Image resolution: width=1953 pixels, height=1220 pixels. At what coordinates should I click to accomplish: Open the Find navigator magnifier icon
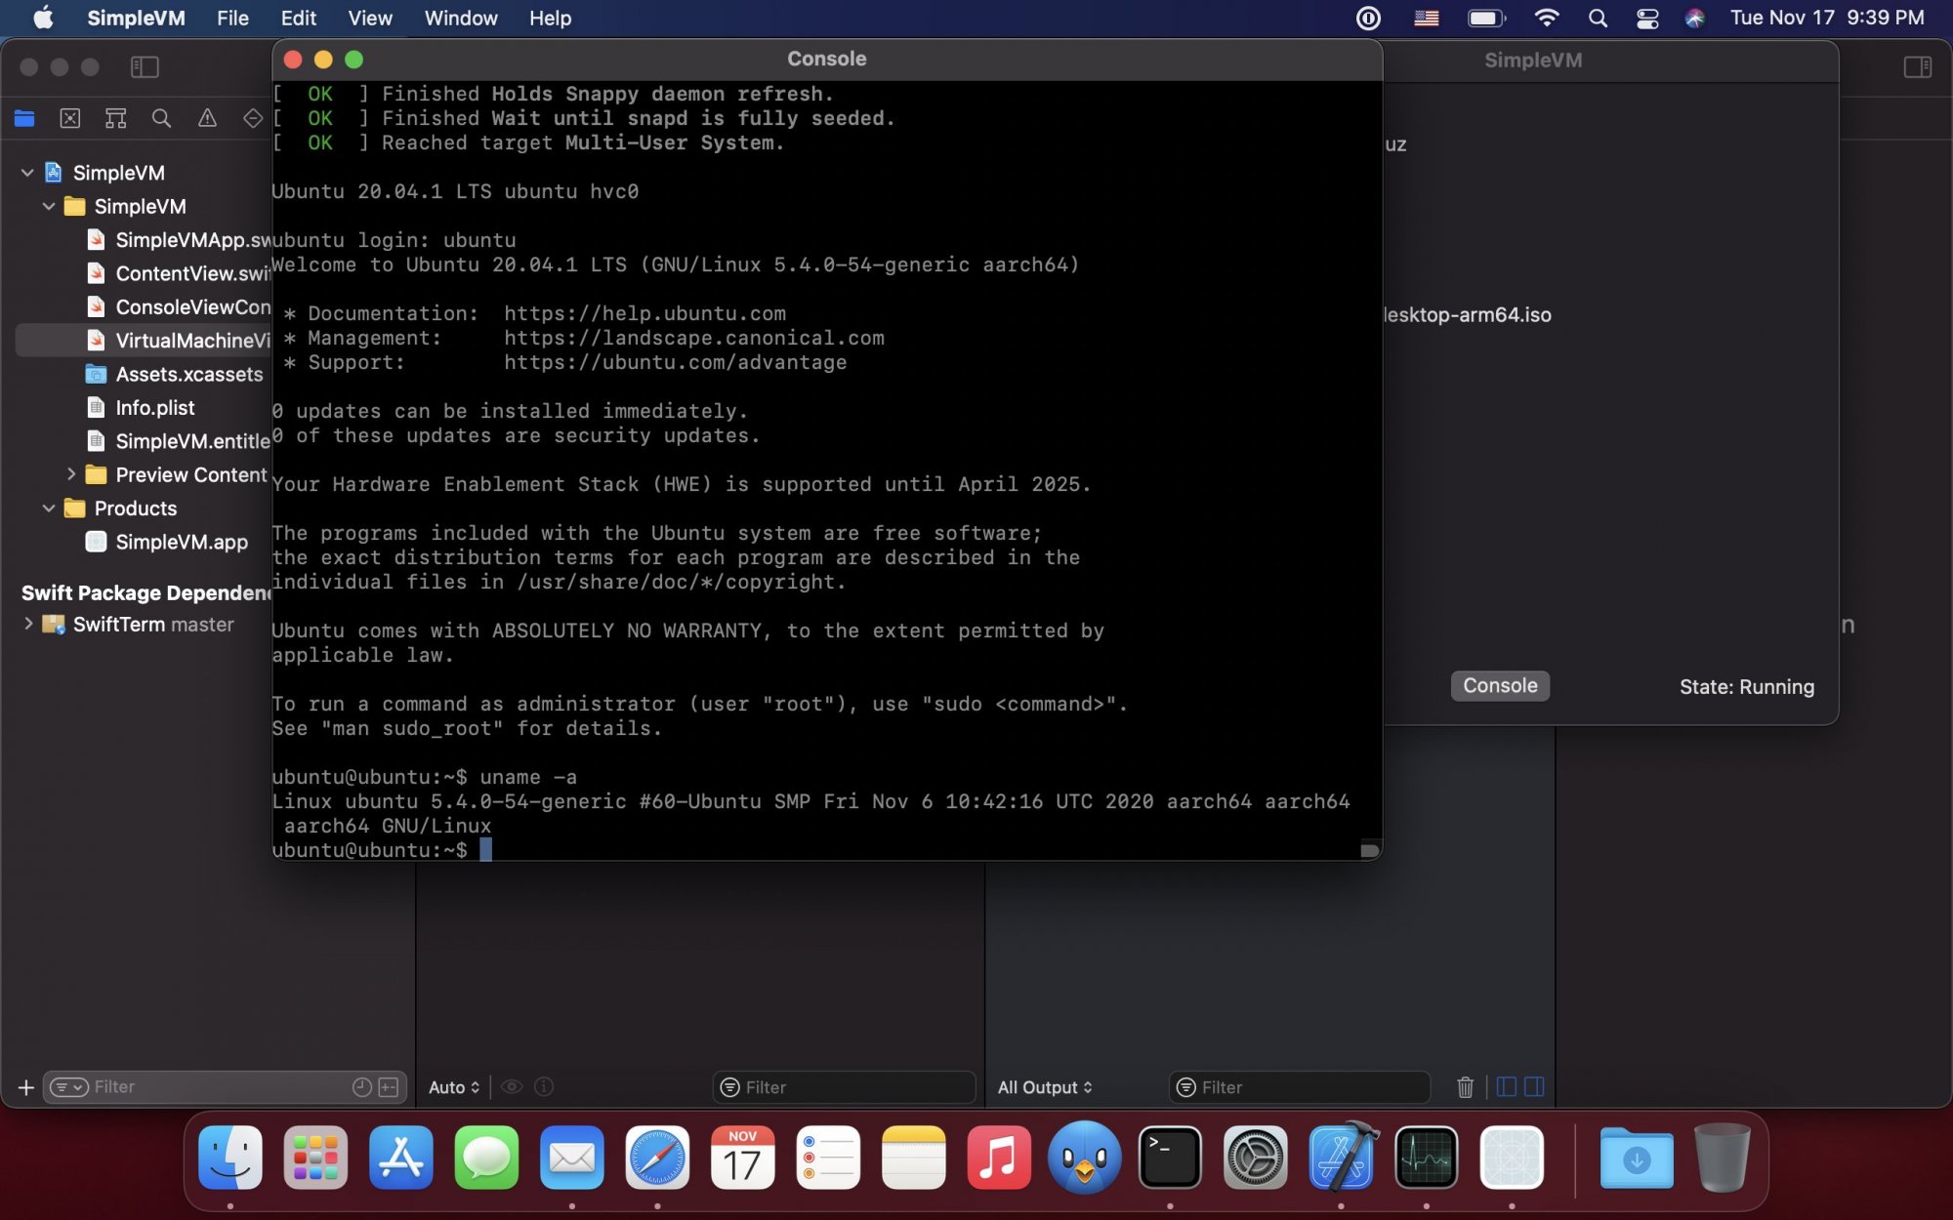[161, 118]
